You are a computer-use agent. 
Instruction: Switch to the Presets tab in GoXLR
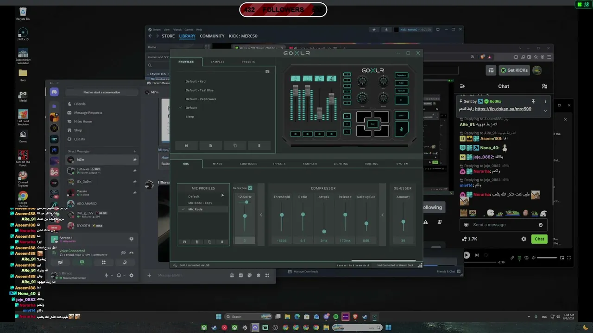248,62
